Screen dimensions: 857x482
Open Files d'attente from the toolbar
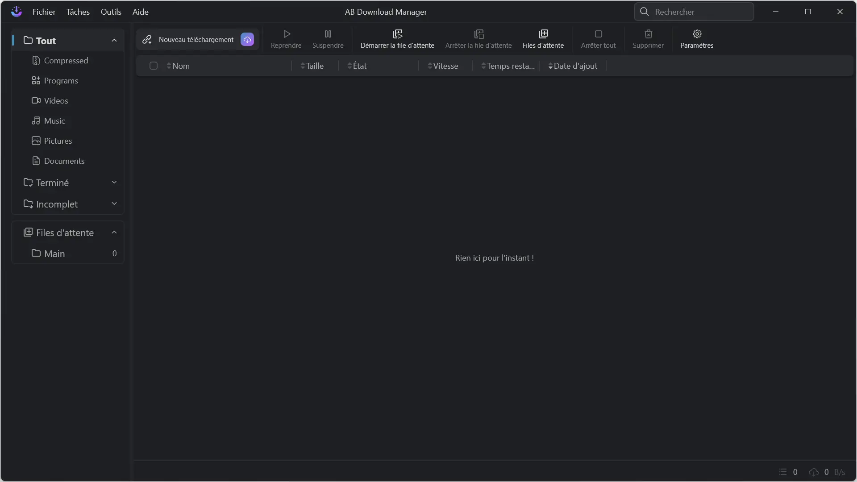tap(543, 39)
